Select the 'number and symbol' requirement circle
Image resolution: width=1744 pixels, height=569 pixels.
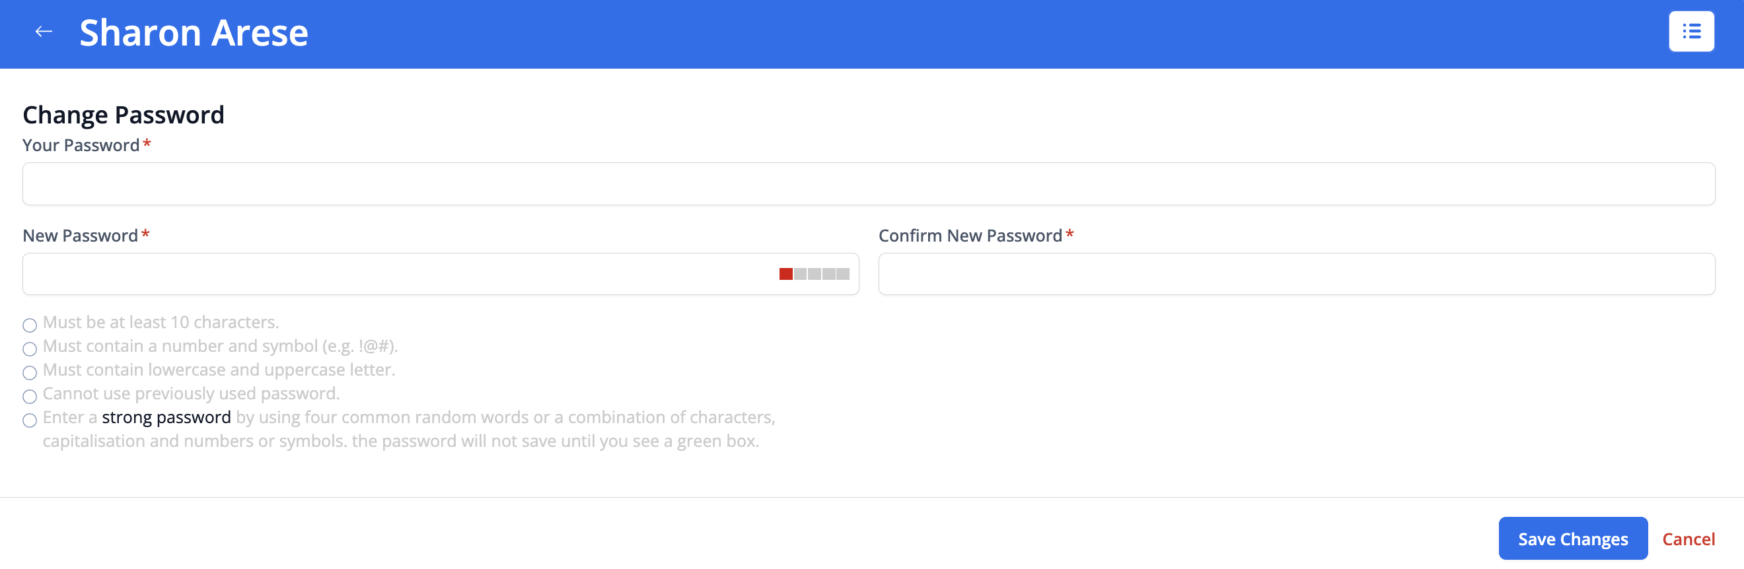pyautogui.click(x=30, y=349)
